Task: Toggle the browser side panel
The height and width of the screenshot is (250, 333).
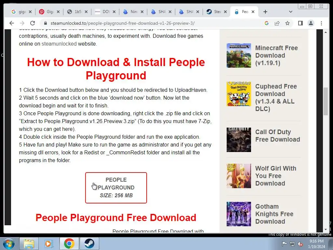Action: 300,23
